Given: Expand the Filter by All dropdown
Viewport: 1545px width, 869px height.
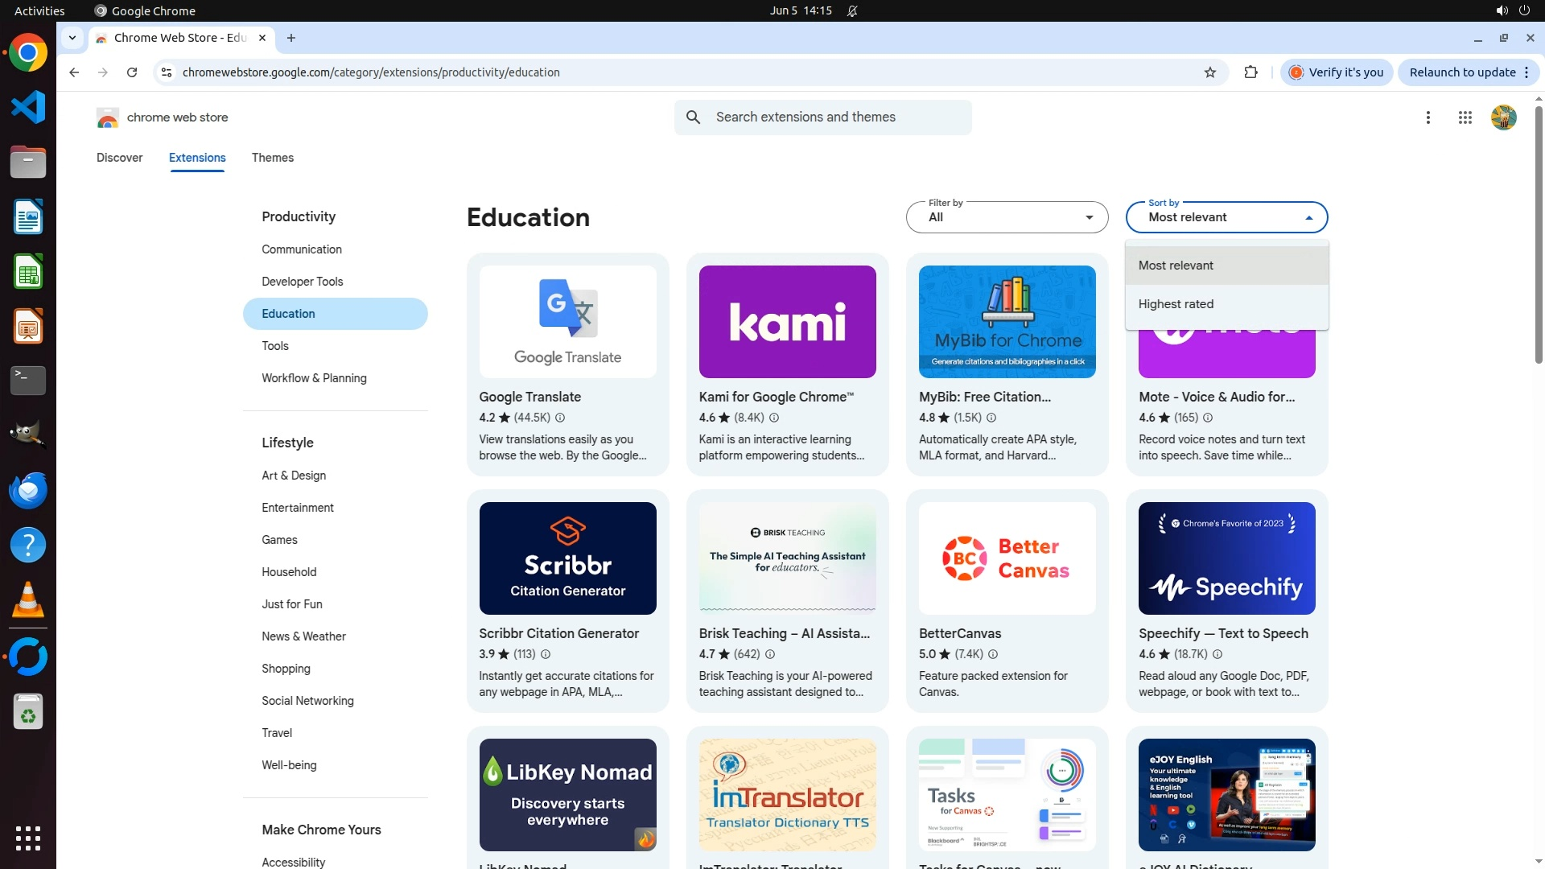Looking at the screenshot, I should (1007, 217).
